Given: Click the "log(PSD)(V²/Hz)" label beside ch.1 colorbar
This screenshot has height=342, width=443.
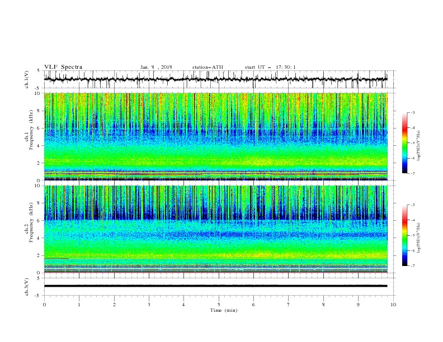Looking at the screenshot, I should click(418, 146).
